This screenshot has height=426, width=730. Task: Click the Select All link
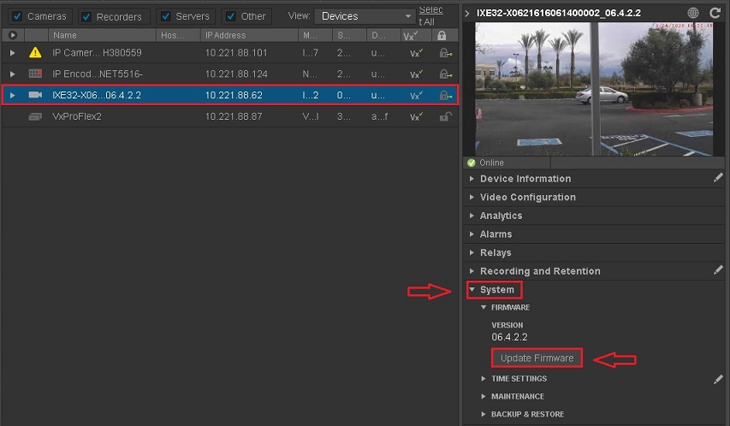point(431,15)
